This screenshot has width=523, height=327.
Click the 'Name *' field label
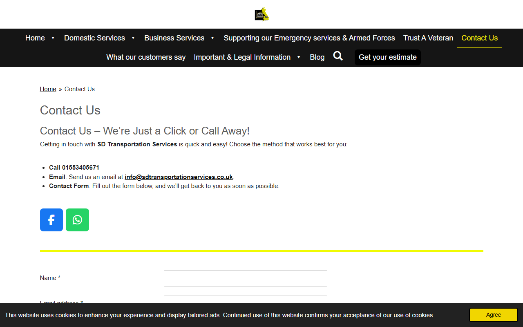[50, 278]
